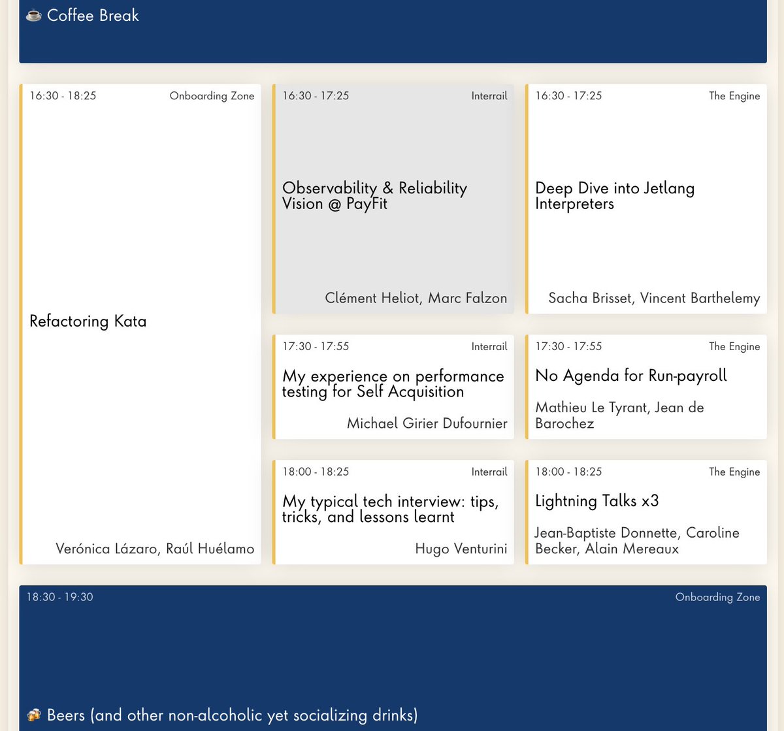Click Interrail room label on Observability card

click(489, 96)
